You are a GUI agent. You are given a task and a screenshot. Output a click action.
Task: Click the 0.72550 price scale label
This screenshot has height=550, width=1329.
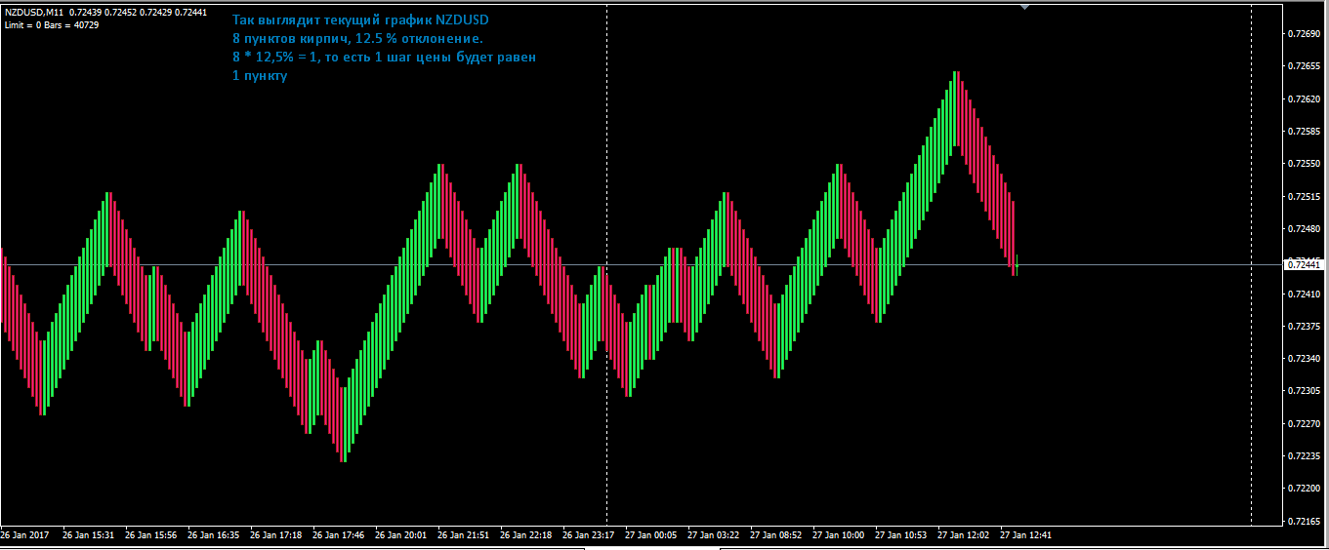(1305, 164)
